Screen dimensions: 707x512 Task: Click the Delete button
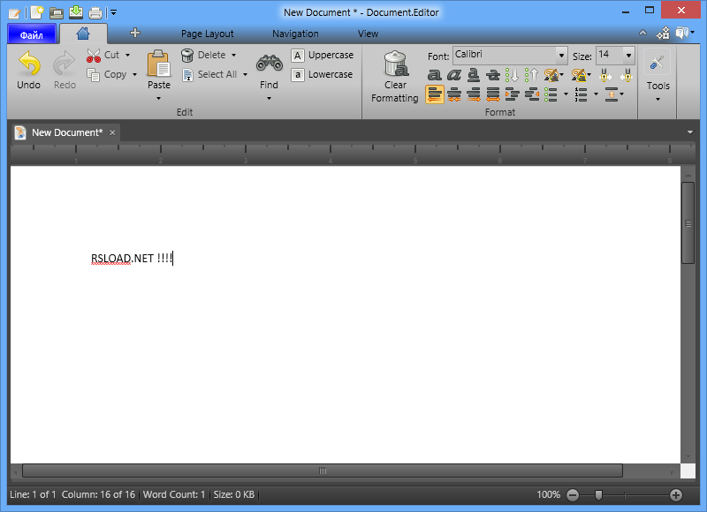tap(204, 55)
